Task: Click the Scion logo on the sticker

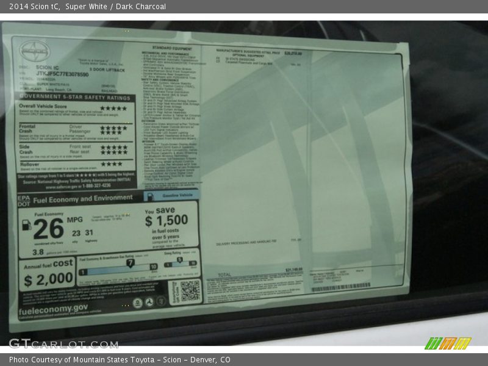Action: [x=34, y=51]
